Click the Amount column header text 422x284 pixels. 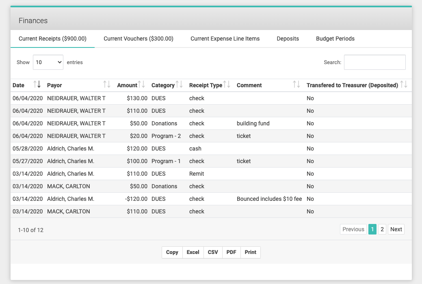click(x=127, y=85)
